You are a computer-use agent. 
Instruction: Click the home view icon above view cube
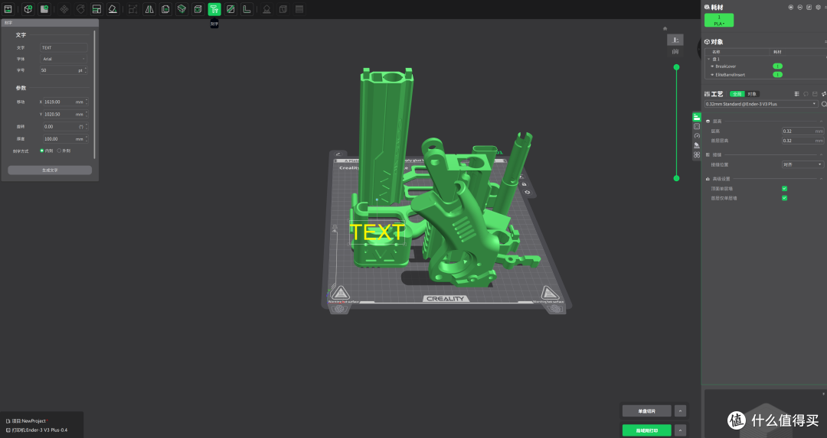(x=665, y=28)
